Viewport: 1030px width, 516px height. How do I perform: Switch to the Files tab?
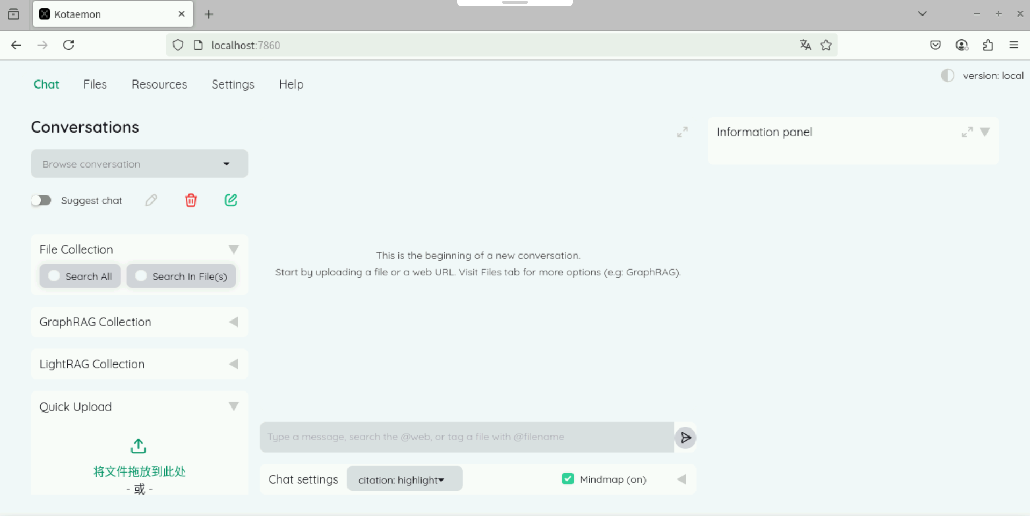click(x=95, y=84)
